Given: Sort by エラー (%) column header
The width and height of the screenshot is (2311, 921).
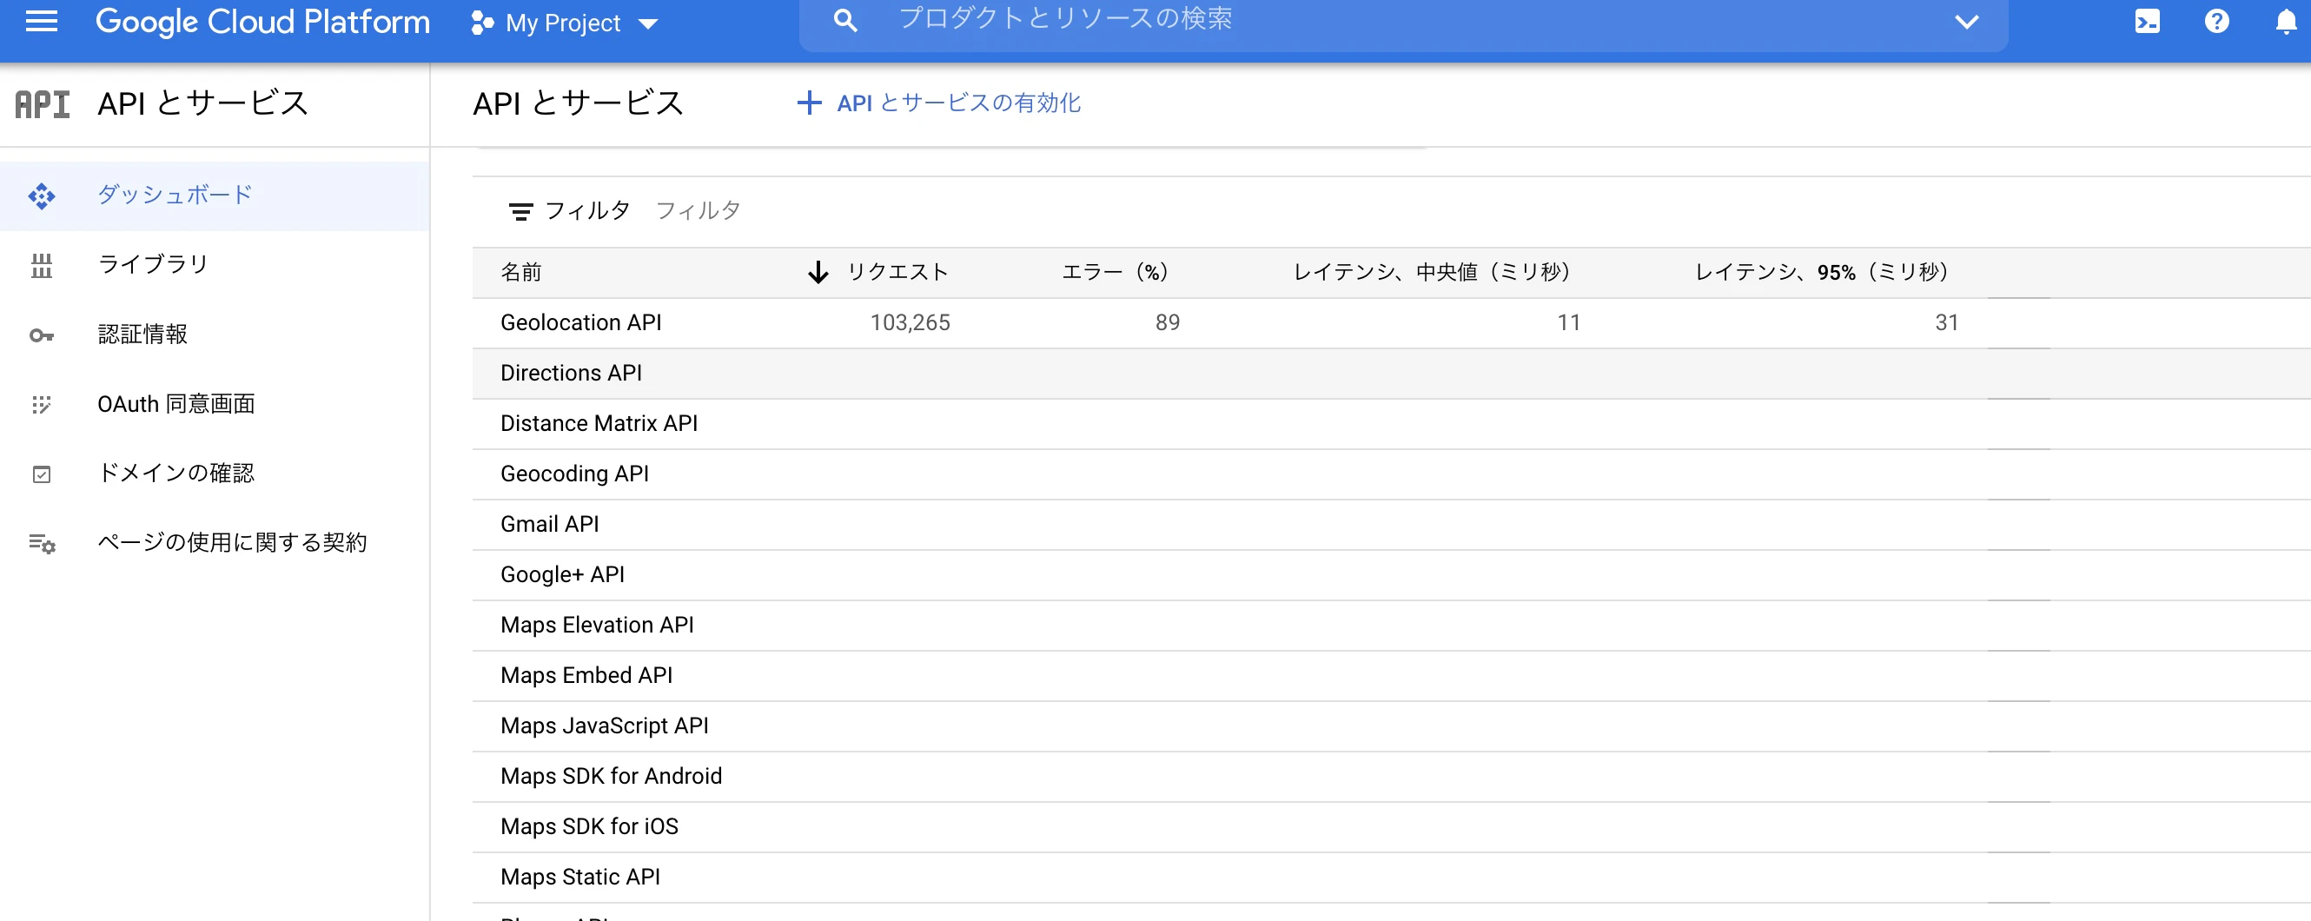Looking at the screenshot, I should pos(1116,272).
